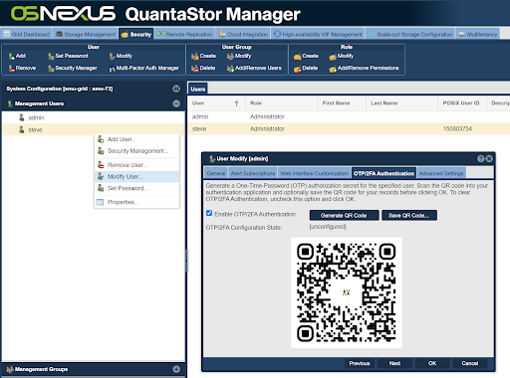Image resolution: width=510 pixels, height=378 pixels.
Task: Switch to the Cloud Integration tab
Action: [x=243, y=34]
